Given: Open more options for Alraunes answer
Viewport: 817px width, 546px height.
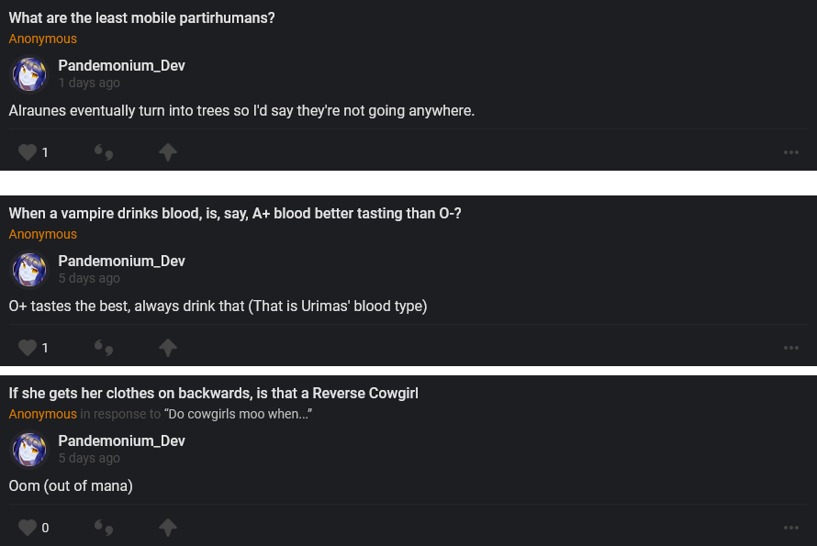Looking at the screenshot, I should point(791,152).
